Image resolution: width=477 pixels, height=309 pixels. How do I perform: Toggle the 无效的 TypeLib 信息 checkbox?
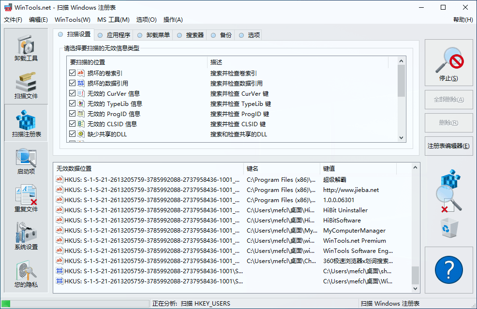[x=73, y=103]
